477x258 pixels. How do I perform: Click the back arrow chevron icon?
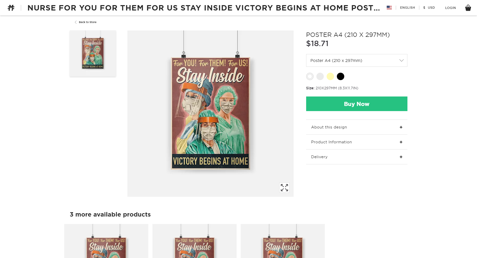(x=76, y=22)
